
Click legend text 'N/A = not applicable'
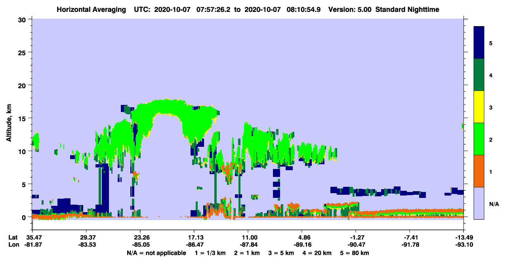click(156, 253)
